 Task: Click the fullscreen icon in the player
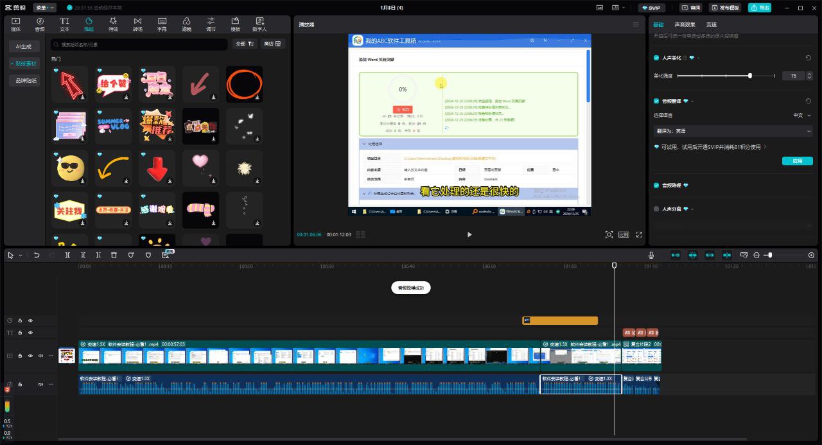coord(639,234)
